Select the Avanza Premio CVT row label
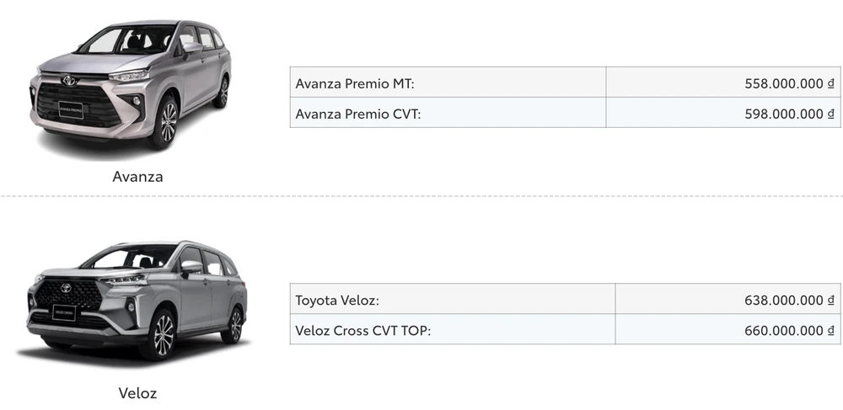843x410 pixels. pyautogui.click(x=358, y=114)
